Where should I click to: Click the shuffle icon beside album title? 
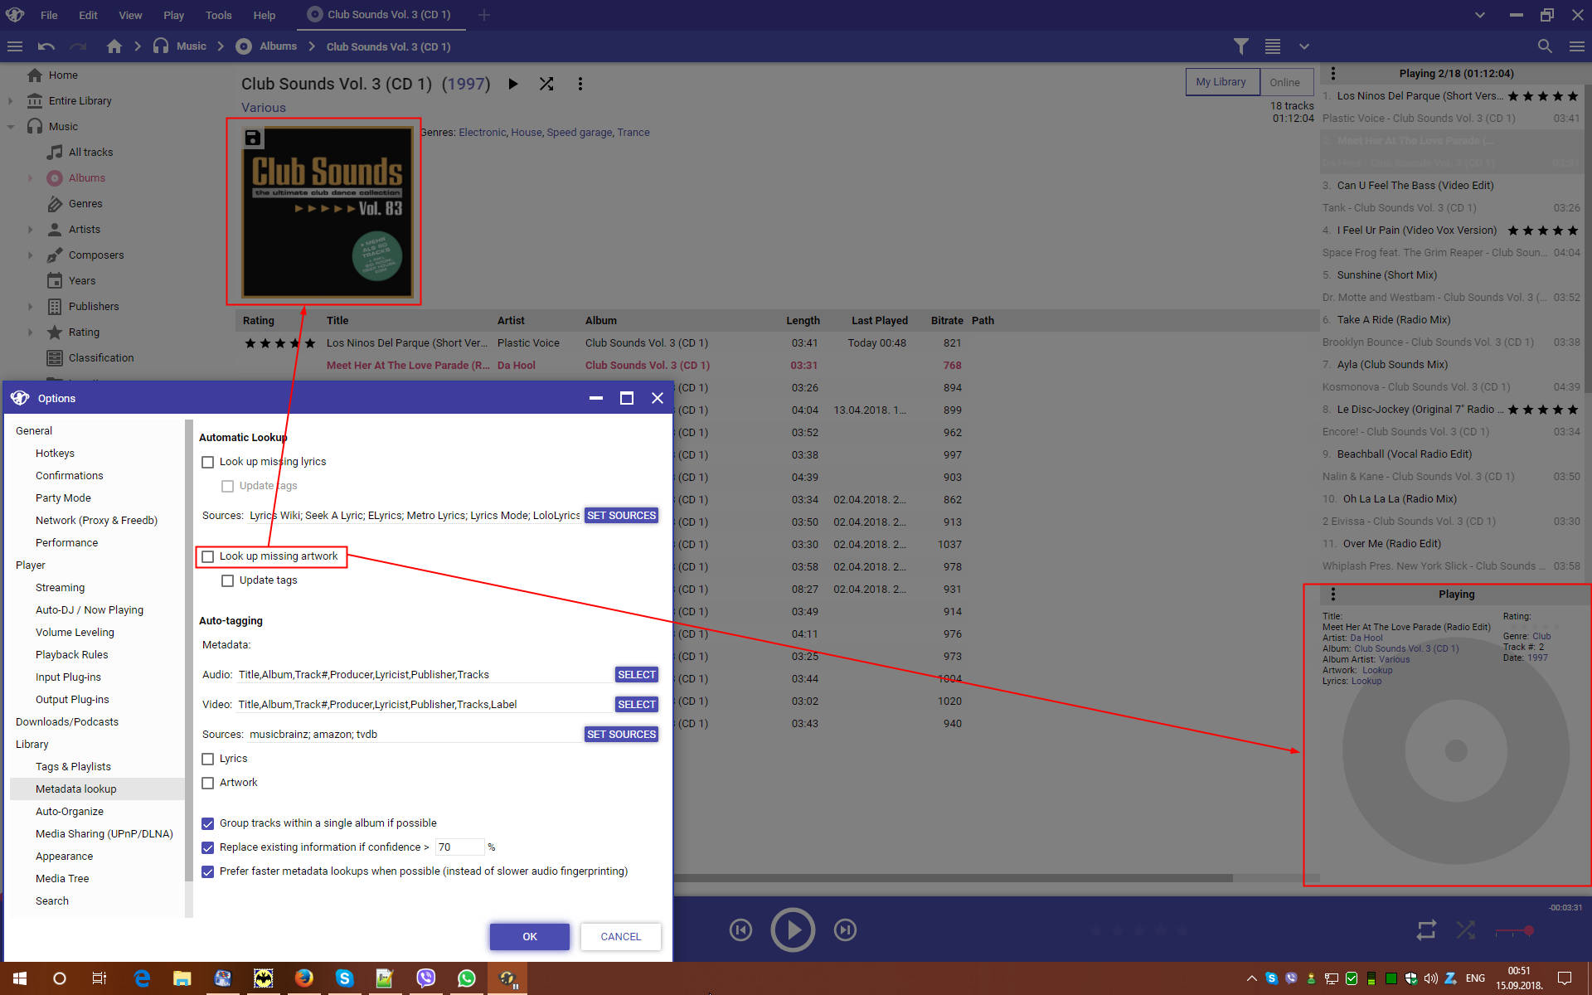(546, 84)
